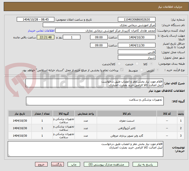Click the پاسخ به نیاز button
This screenshot has width=189, height=171.
click(145, 164)
